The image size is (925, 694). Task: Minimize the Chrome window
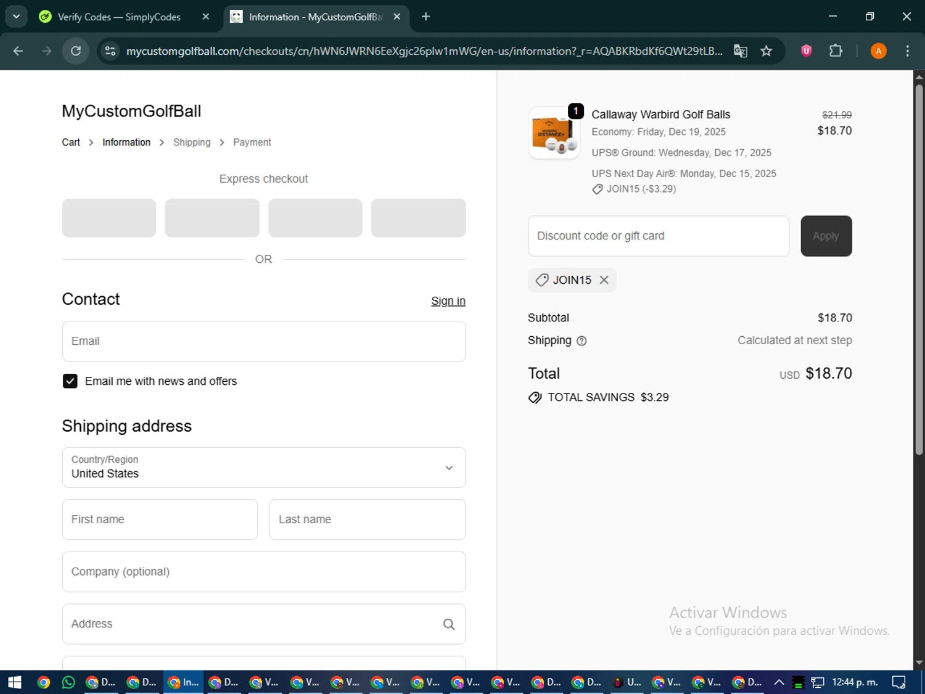[x=833, y=17]
